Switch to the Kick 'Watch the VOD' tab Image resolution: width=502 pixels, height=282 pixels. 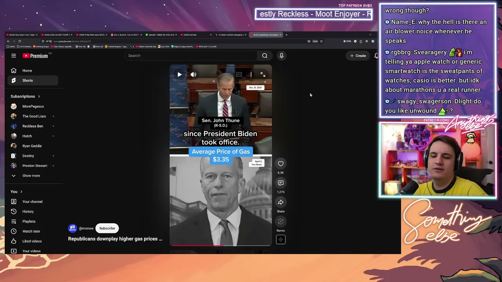click(161, 35)
